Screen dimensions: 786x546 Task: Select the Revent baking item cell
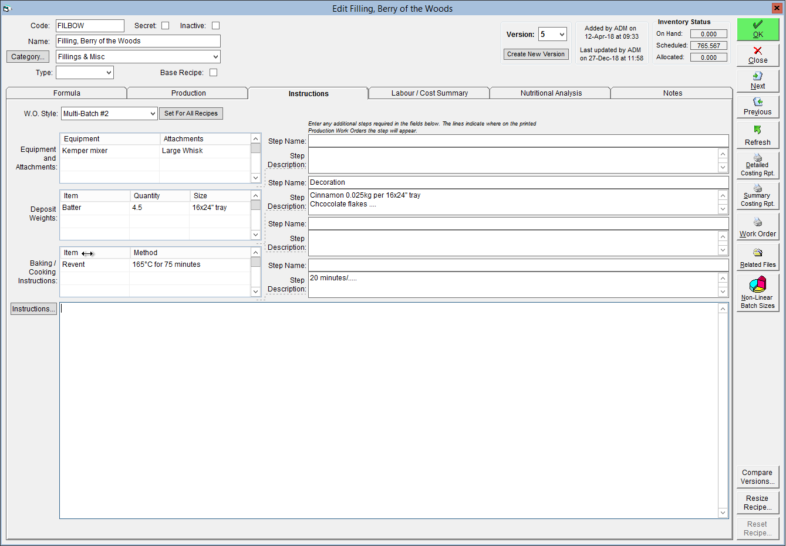coord(95,264)
